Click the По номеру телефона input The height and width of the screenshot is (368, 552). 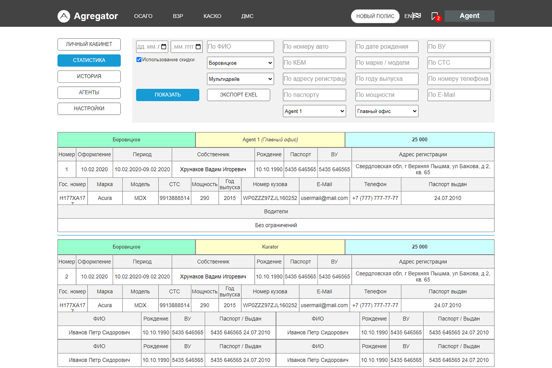459,79
